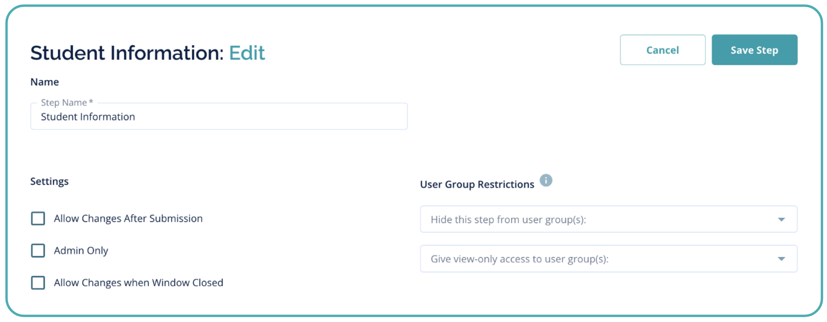Open the view-only access dropdown arrow
This screenshot has height=322, width=827.
click(781, 259)
